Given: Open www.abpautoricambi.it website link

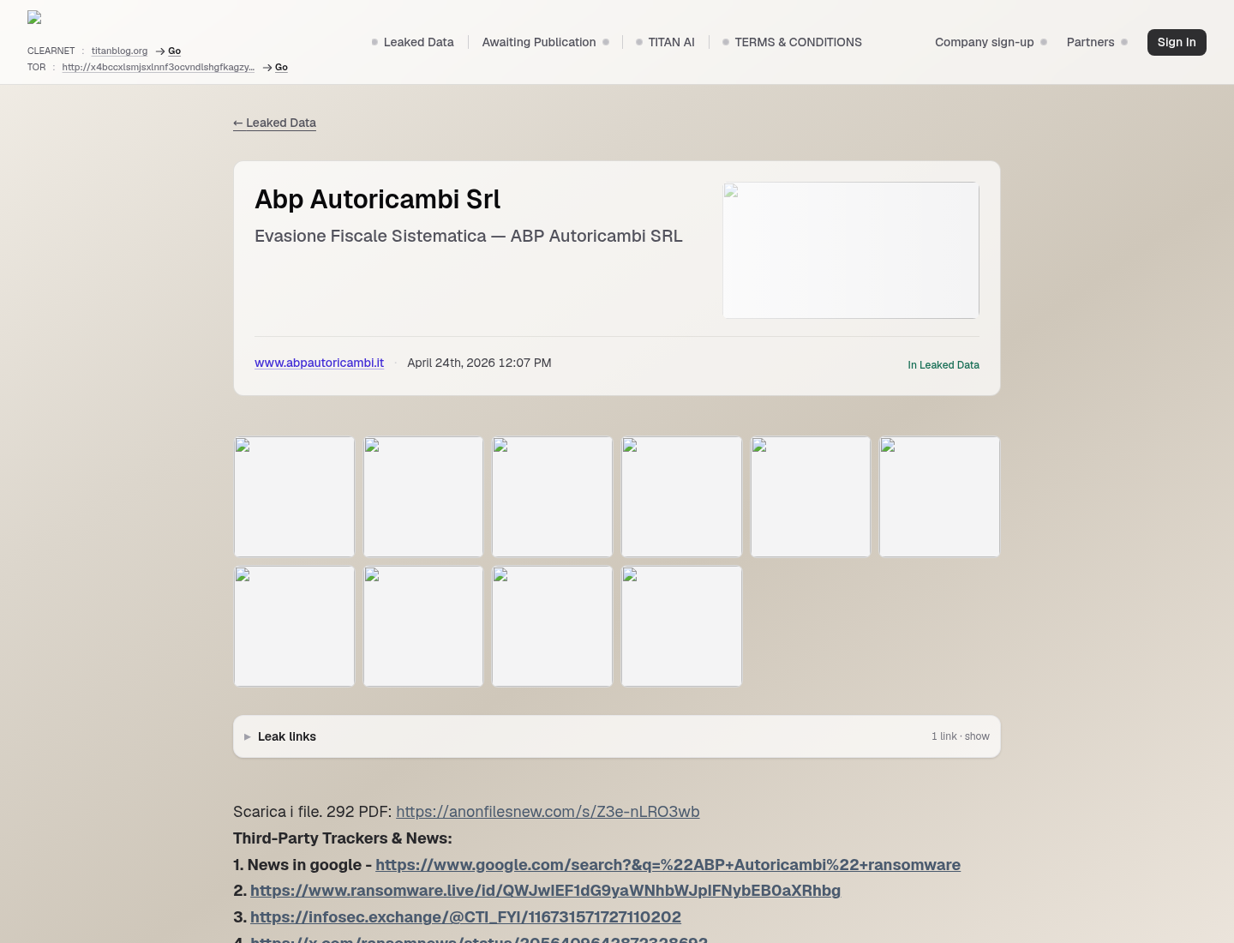Looking at the screenshot, I should 319,363.
